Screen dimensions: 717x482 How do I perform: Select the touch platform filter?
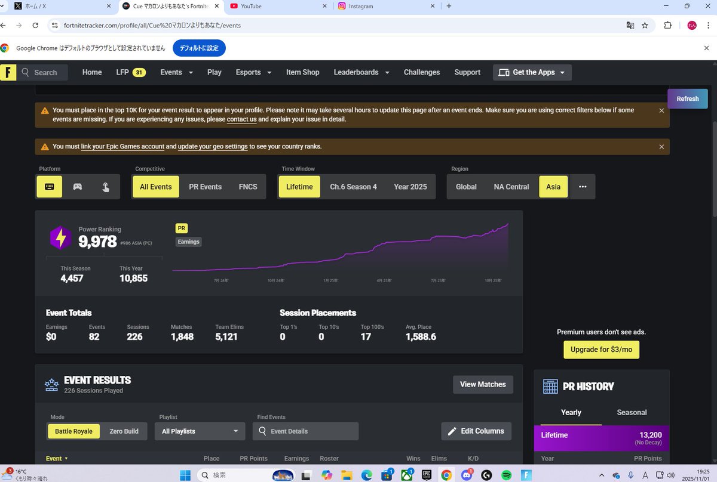click(106, 187)
